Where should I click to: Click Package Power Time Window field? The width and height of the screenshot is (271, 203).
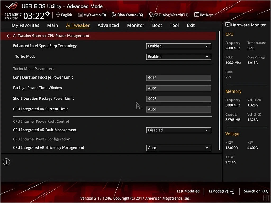pyautogui.click(x=179, y=88)
